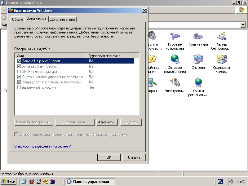Click the Имя column header
Viewport: 248px width, 186px height.
click(51, 56)
